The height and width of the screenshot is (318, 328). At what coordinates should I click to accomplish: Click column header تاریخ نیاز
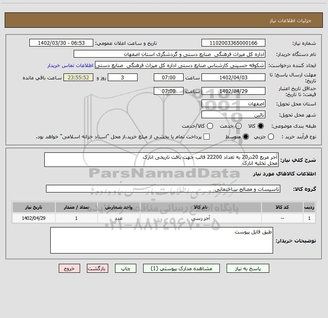34,207
